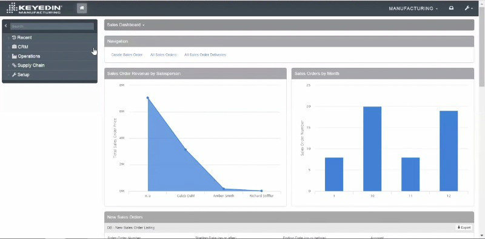Collapse sidebar with the back chevron
This screenshot has width=485, height=239.
click(x=5, y=26)
